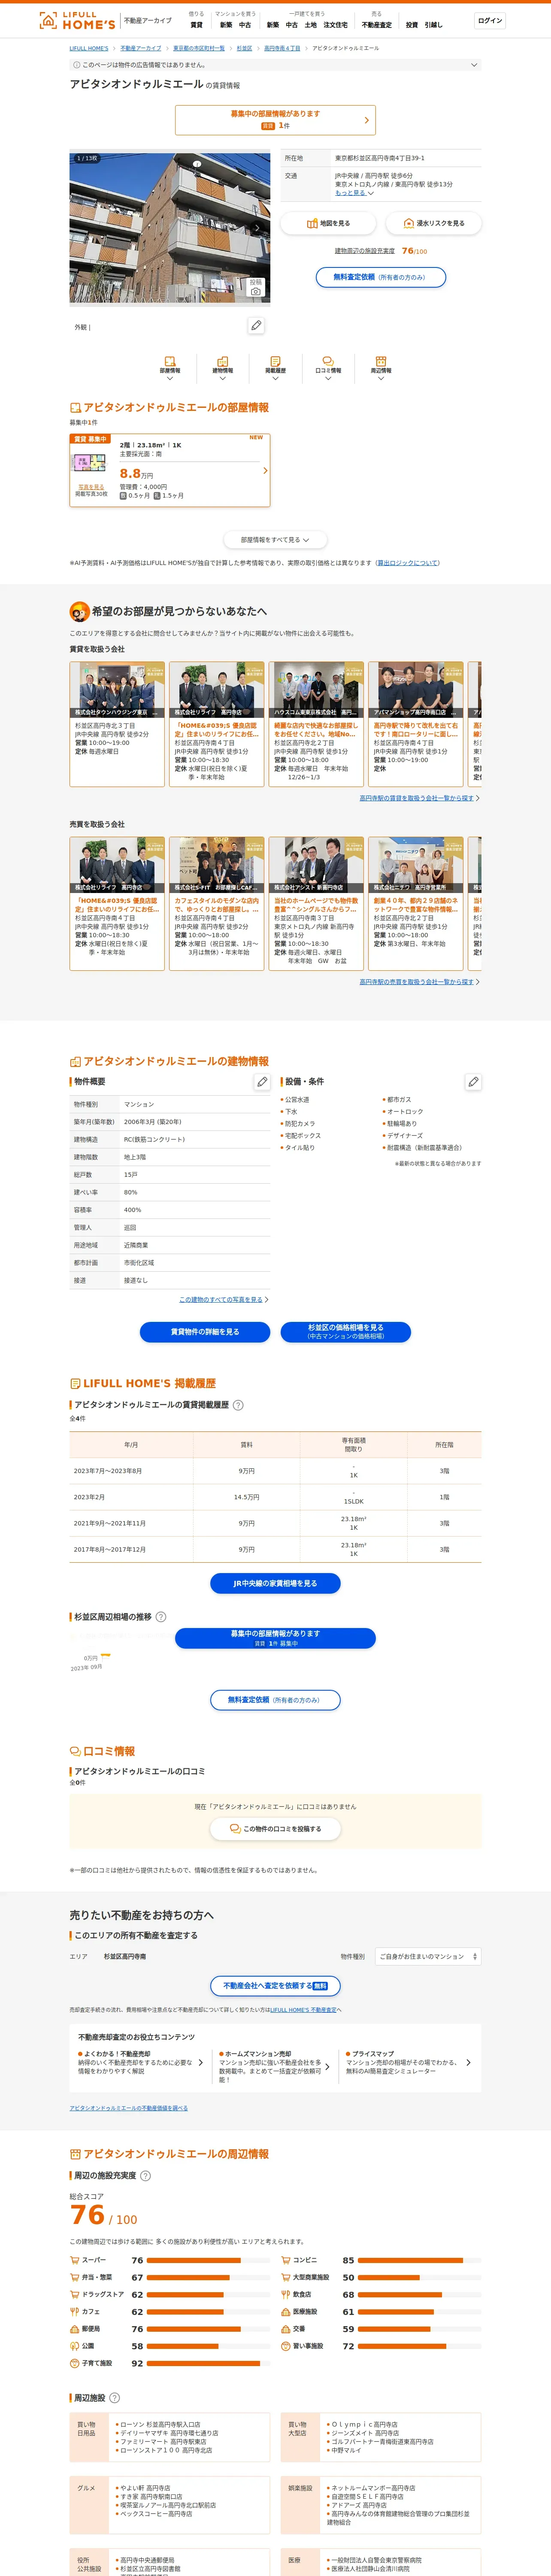
Task: Open the 杉並区の価格相場を見る button
Action: (x=345, y=1332)
